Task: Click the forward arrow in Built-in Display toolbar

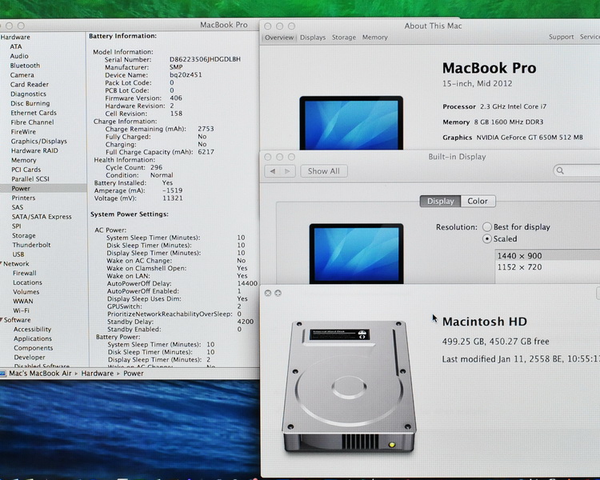Action: click(287, 171)
